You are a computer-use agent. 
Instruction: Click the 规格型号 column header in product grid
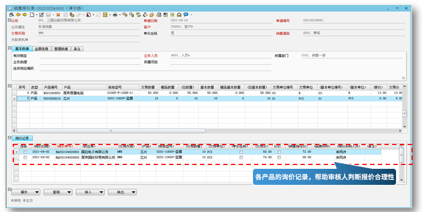(123, 87)
